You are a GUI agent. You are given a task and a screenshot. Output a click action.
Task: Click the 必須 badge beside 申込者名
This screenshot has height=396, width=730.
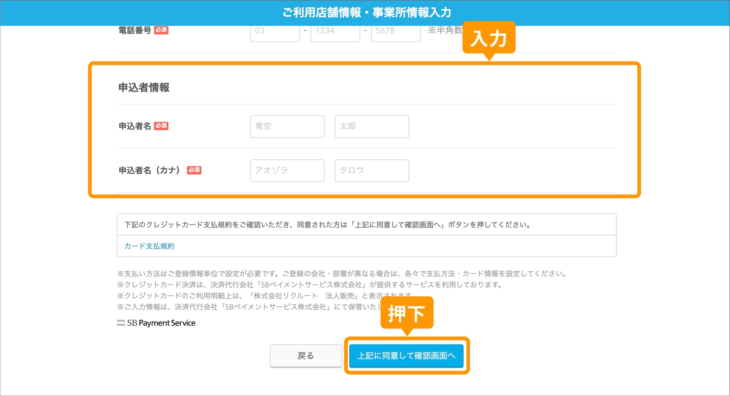tap(161, 126)
